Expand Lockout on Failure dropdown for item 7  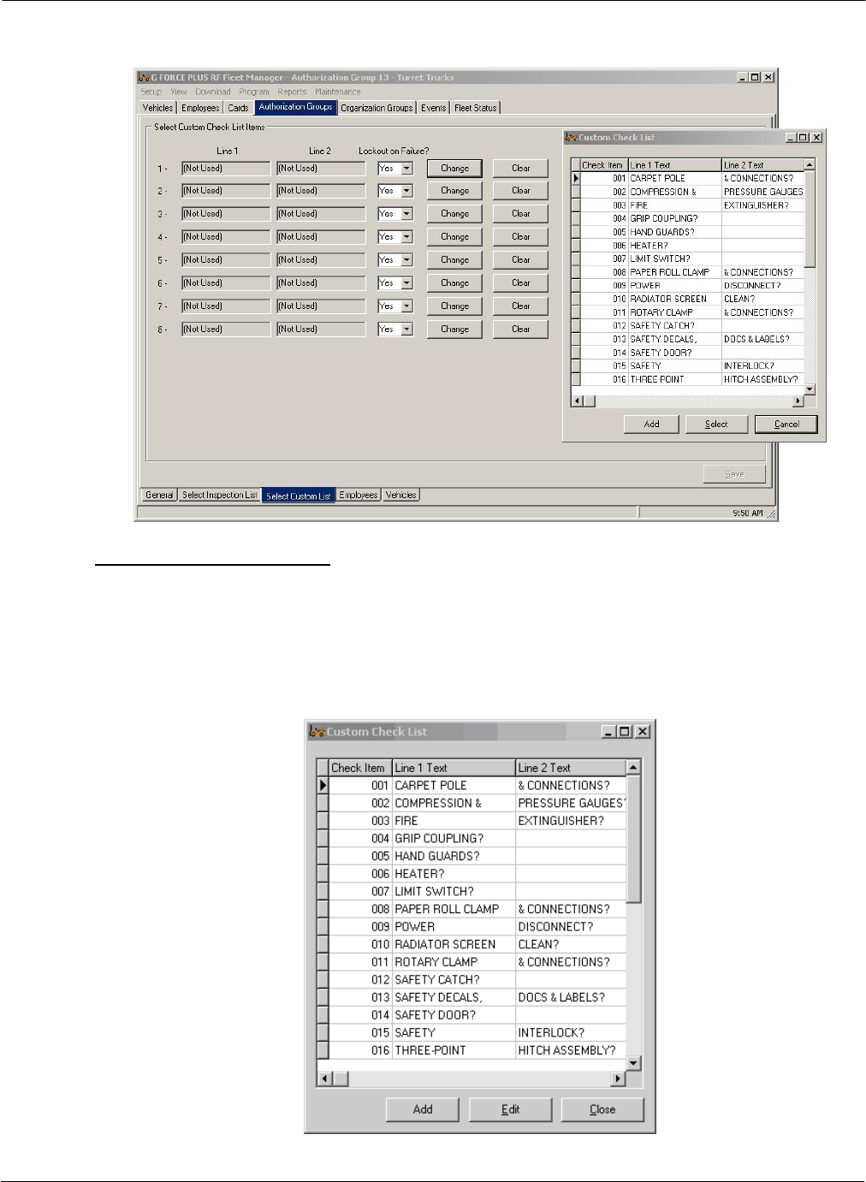407,306
